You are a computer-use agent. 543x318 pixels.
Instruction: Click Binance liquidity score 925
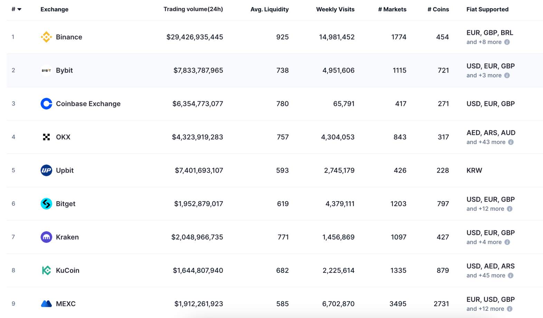click(283, 37)
